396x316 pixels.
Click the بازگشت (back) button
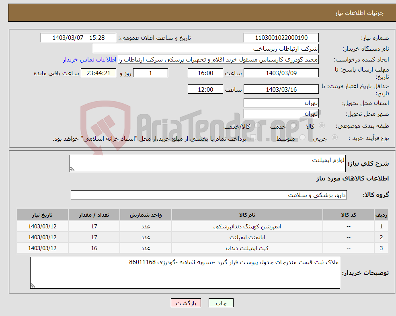click(x=186, y=303)
